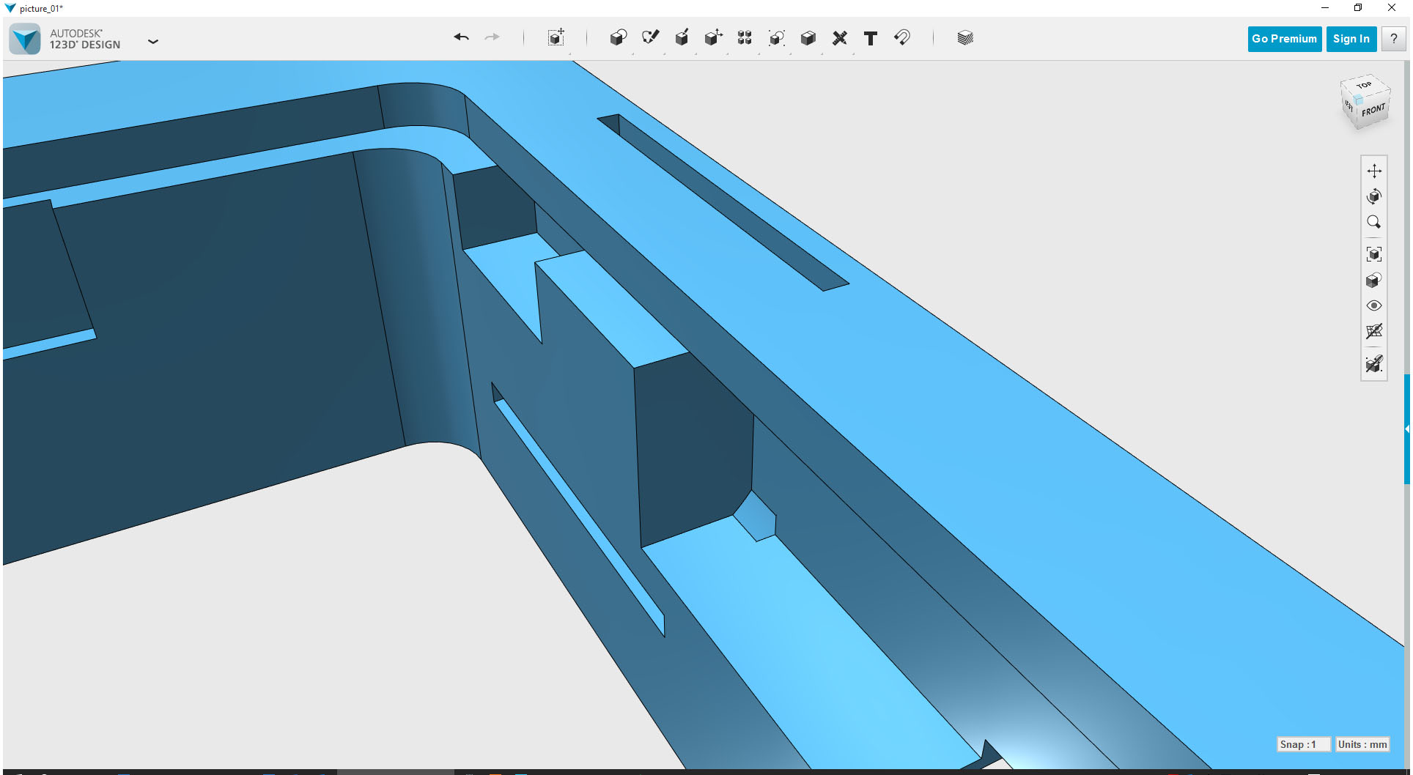Open the Material panel
Viewport: 1413px width, 775px height.
[965, 38]
